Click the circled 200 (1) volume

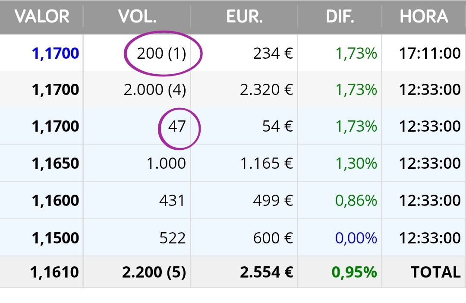coord(162,54)
